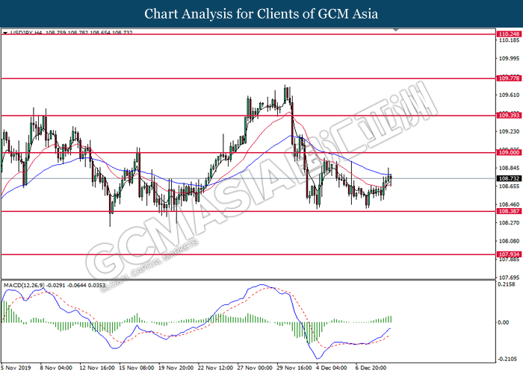Screen dimensions: 523x373
Task: Click the MACD scale value 0.2158
Action: [507, 284]
